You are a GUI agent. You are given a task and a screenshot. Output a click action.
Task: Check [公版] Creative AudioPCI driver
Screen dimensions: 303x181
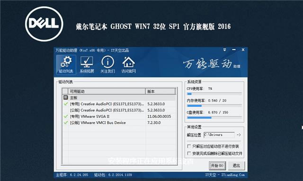click(x=66, y=110)
